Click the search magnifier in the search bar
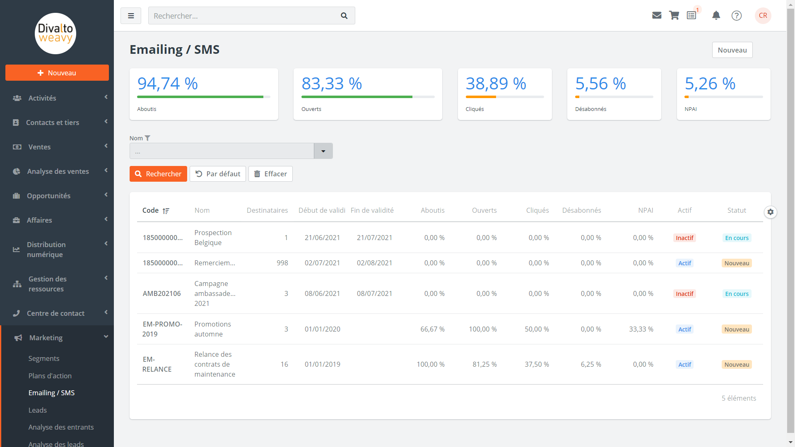This screenshot has height=447, width=795. click(x=344, y=15)
